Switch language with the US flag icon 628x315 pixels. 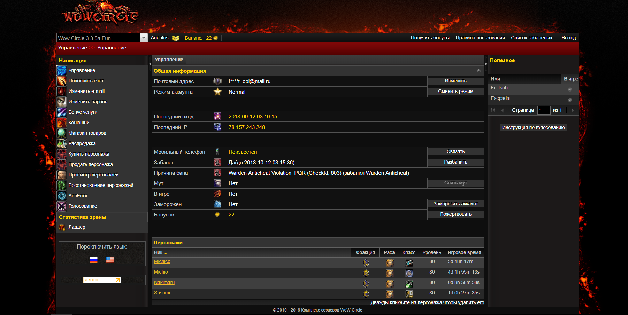[x=110, y=260]
